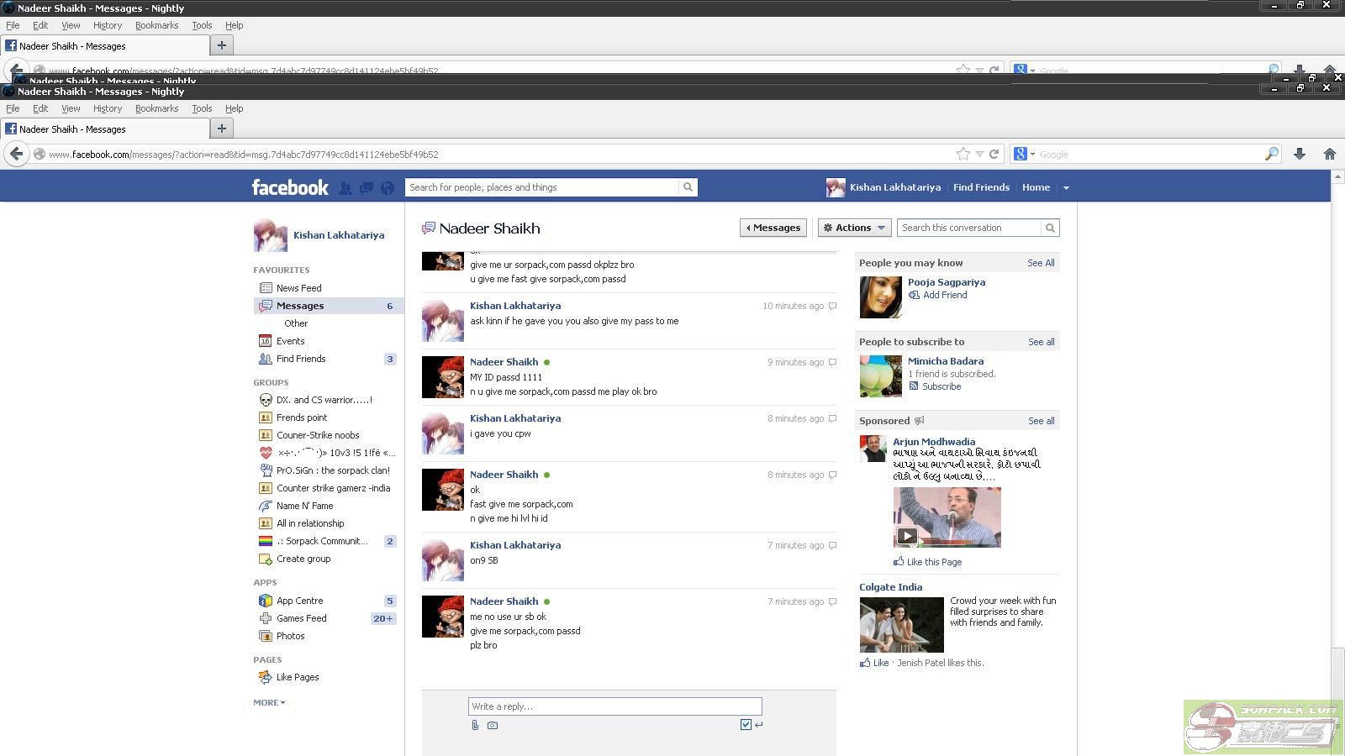
Task: Click the attach file paperclip icon
Action: 475,725
